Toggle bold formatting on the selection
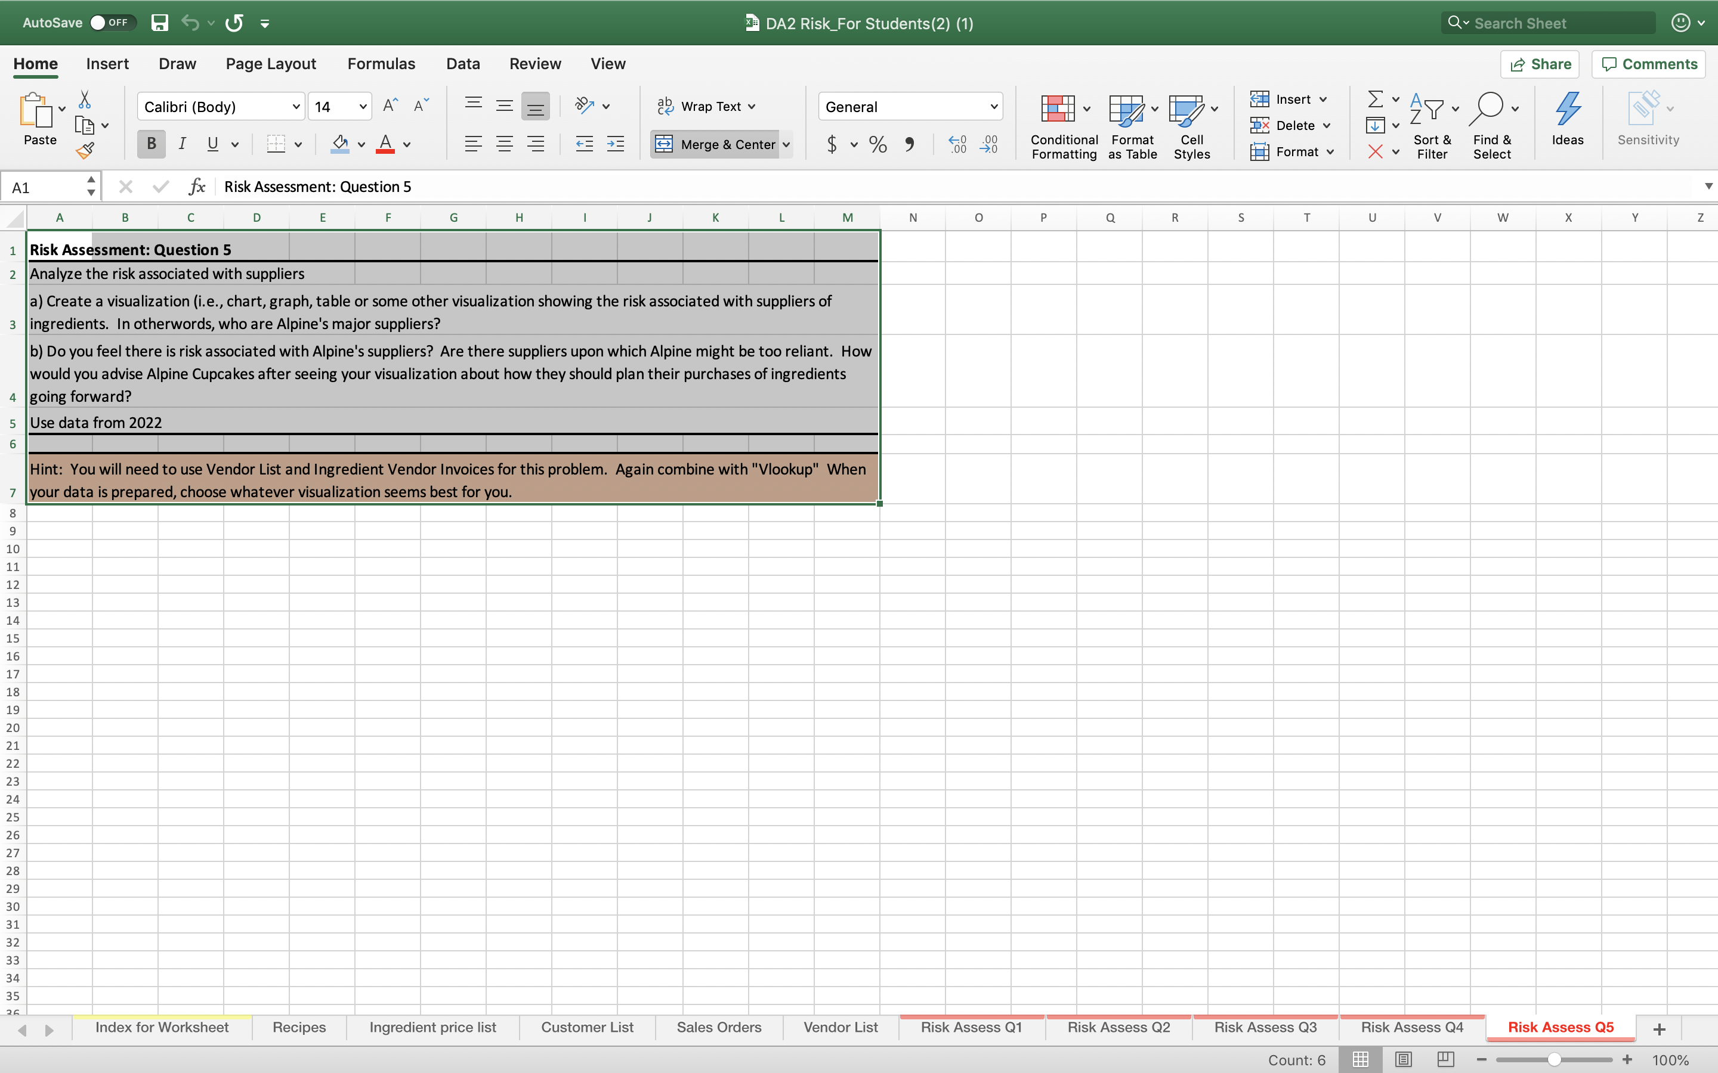 pyautogui.click(x=150, y=144)
